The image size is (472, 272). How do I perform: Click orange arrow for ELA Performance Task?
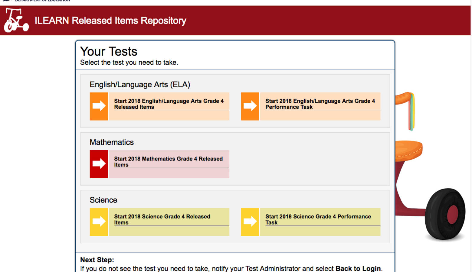pos(250,106)
